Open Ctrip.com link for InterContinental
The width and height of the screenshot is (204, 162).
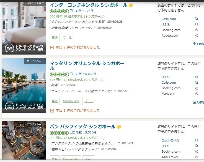[169, 19]
